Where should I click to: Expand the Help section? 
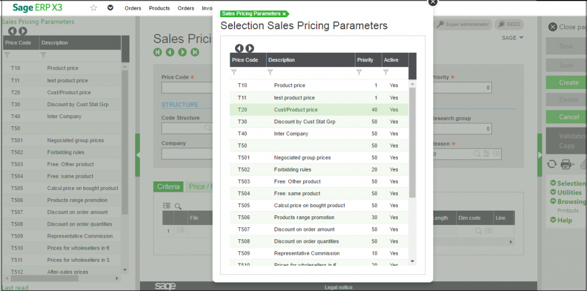[x=561, y=220]
